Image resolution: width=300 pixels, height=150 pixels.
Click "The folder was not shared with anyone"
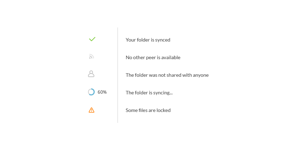point(167,75)
